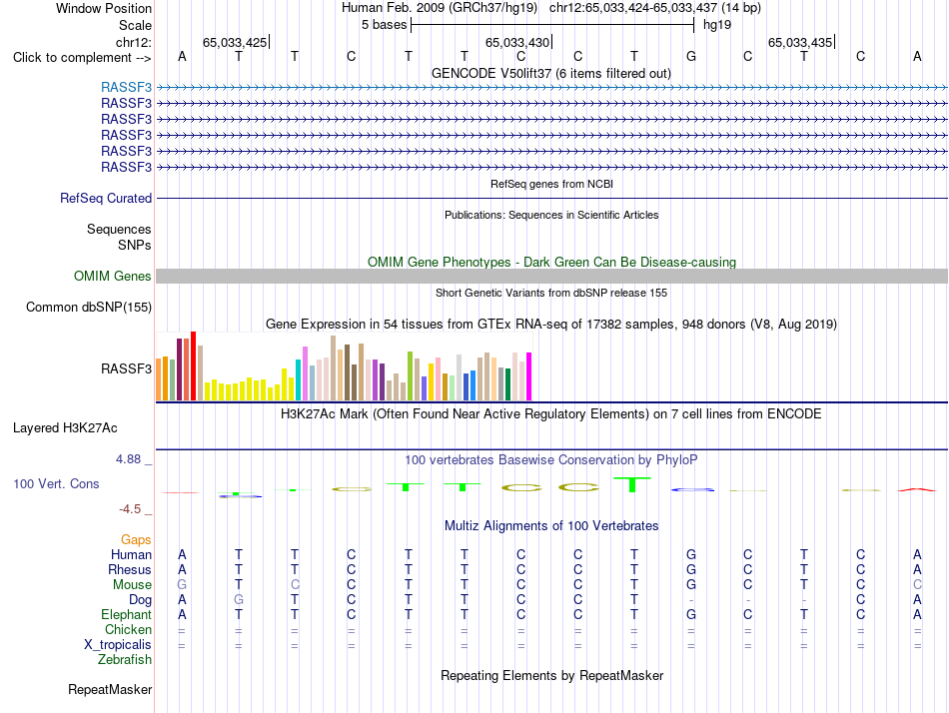The width and height of the screenshot is (949, 713).
Task: Click the tallest green T conservation logo
Action: (x=632, y=484)
